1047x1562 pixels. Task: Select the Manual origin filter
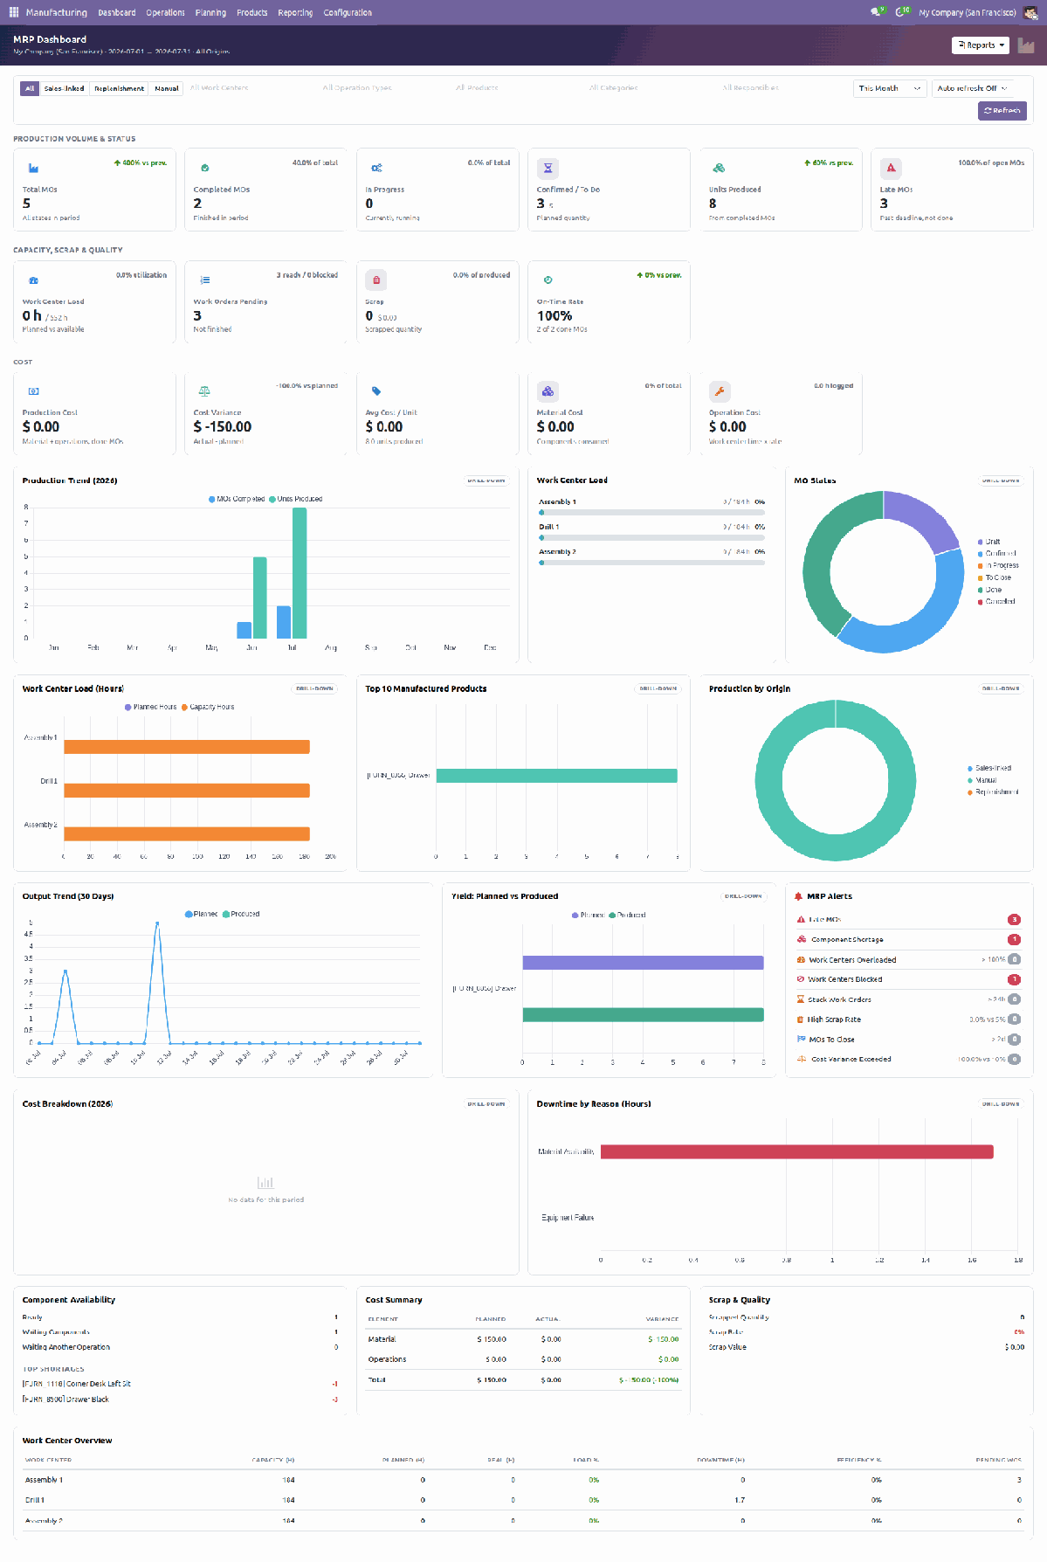coord(166,88)
